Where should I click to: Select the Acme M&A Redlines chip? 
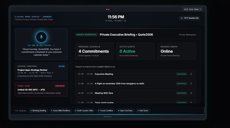(x=60, y=111)
